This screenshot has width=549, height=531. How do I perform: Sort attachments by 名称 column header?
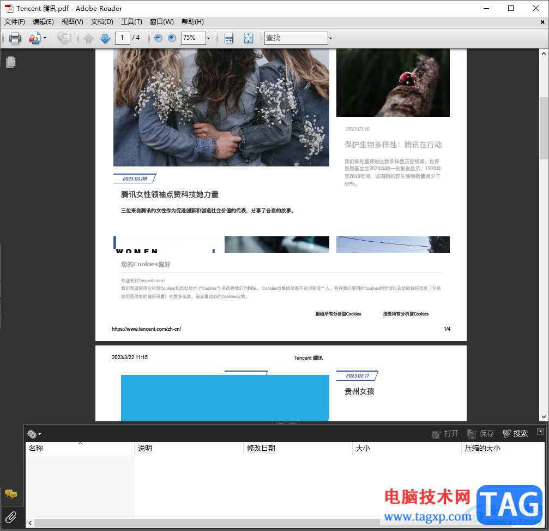pos(80,448)
